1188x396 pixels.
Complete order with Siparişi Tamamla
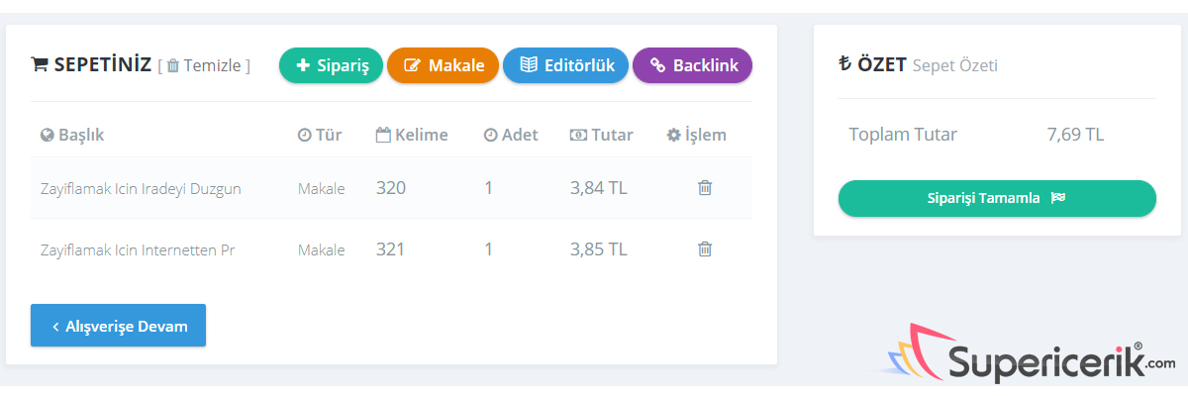click(997, 198)
